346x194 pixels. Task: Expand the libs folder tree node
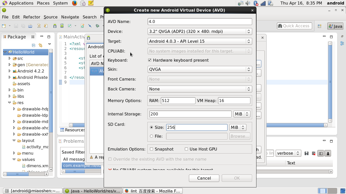(10, 96)
